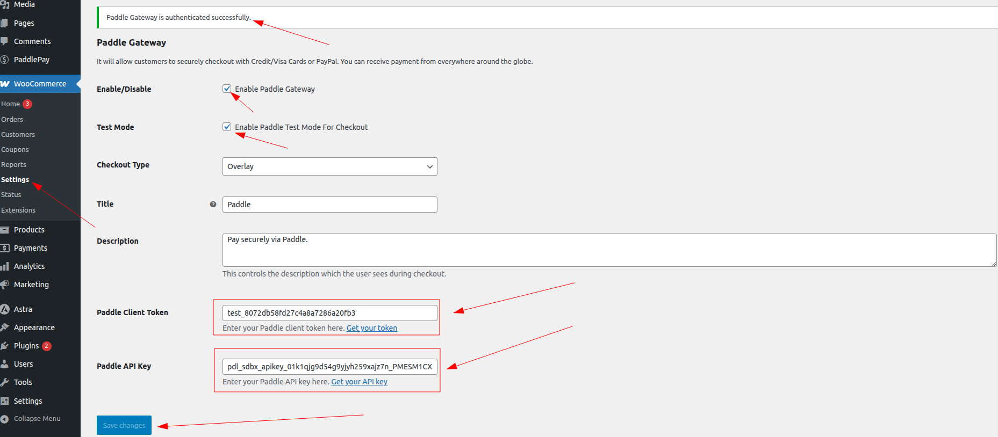Image resolution: width=998 pixels, height=437 pixels.
Task: Toggle the Enable Paddle Gateway checkbox
Action: [227, 89]
